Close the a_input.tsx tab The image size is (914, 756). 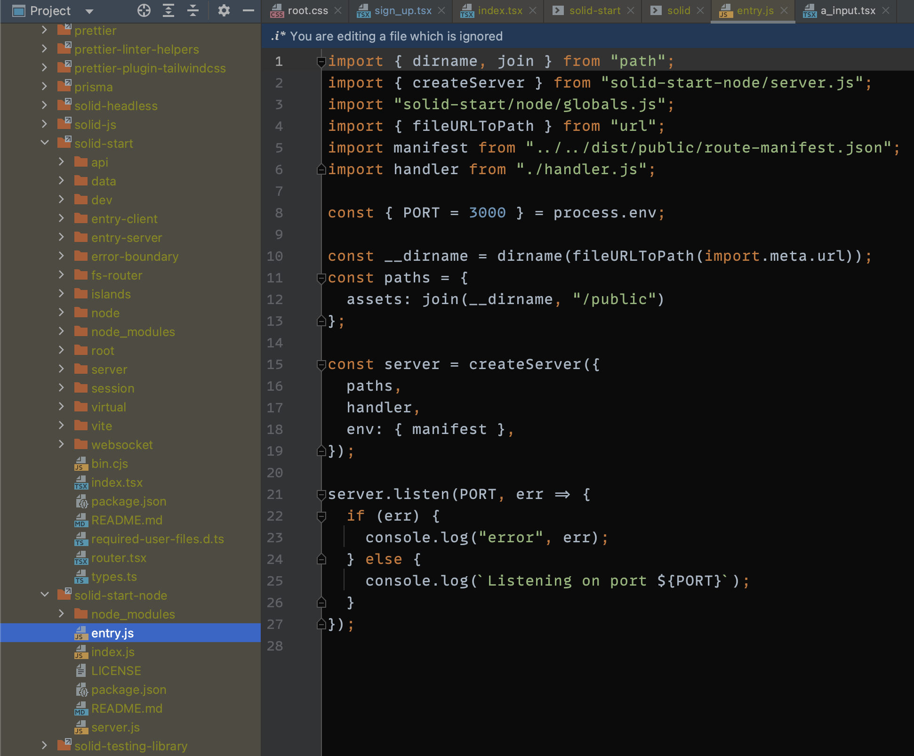pyautogui.click(x=886, y=10)
